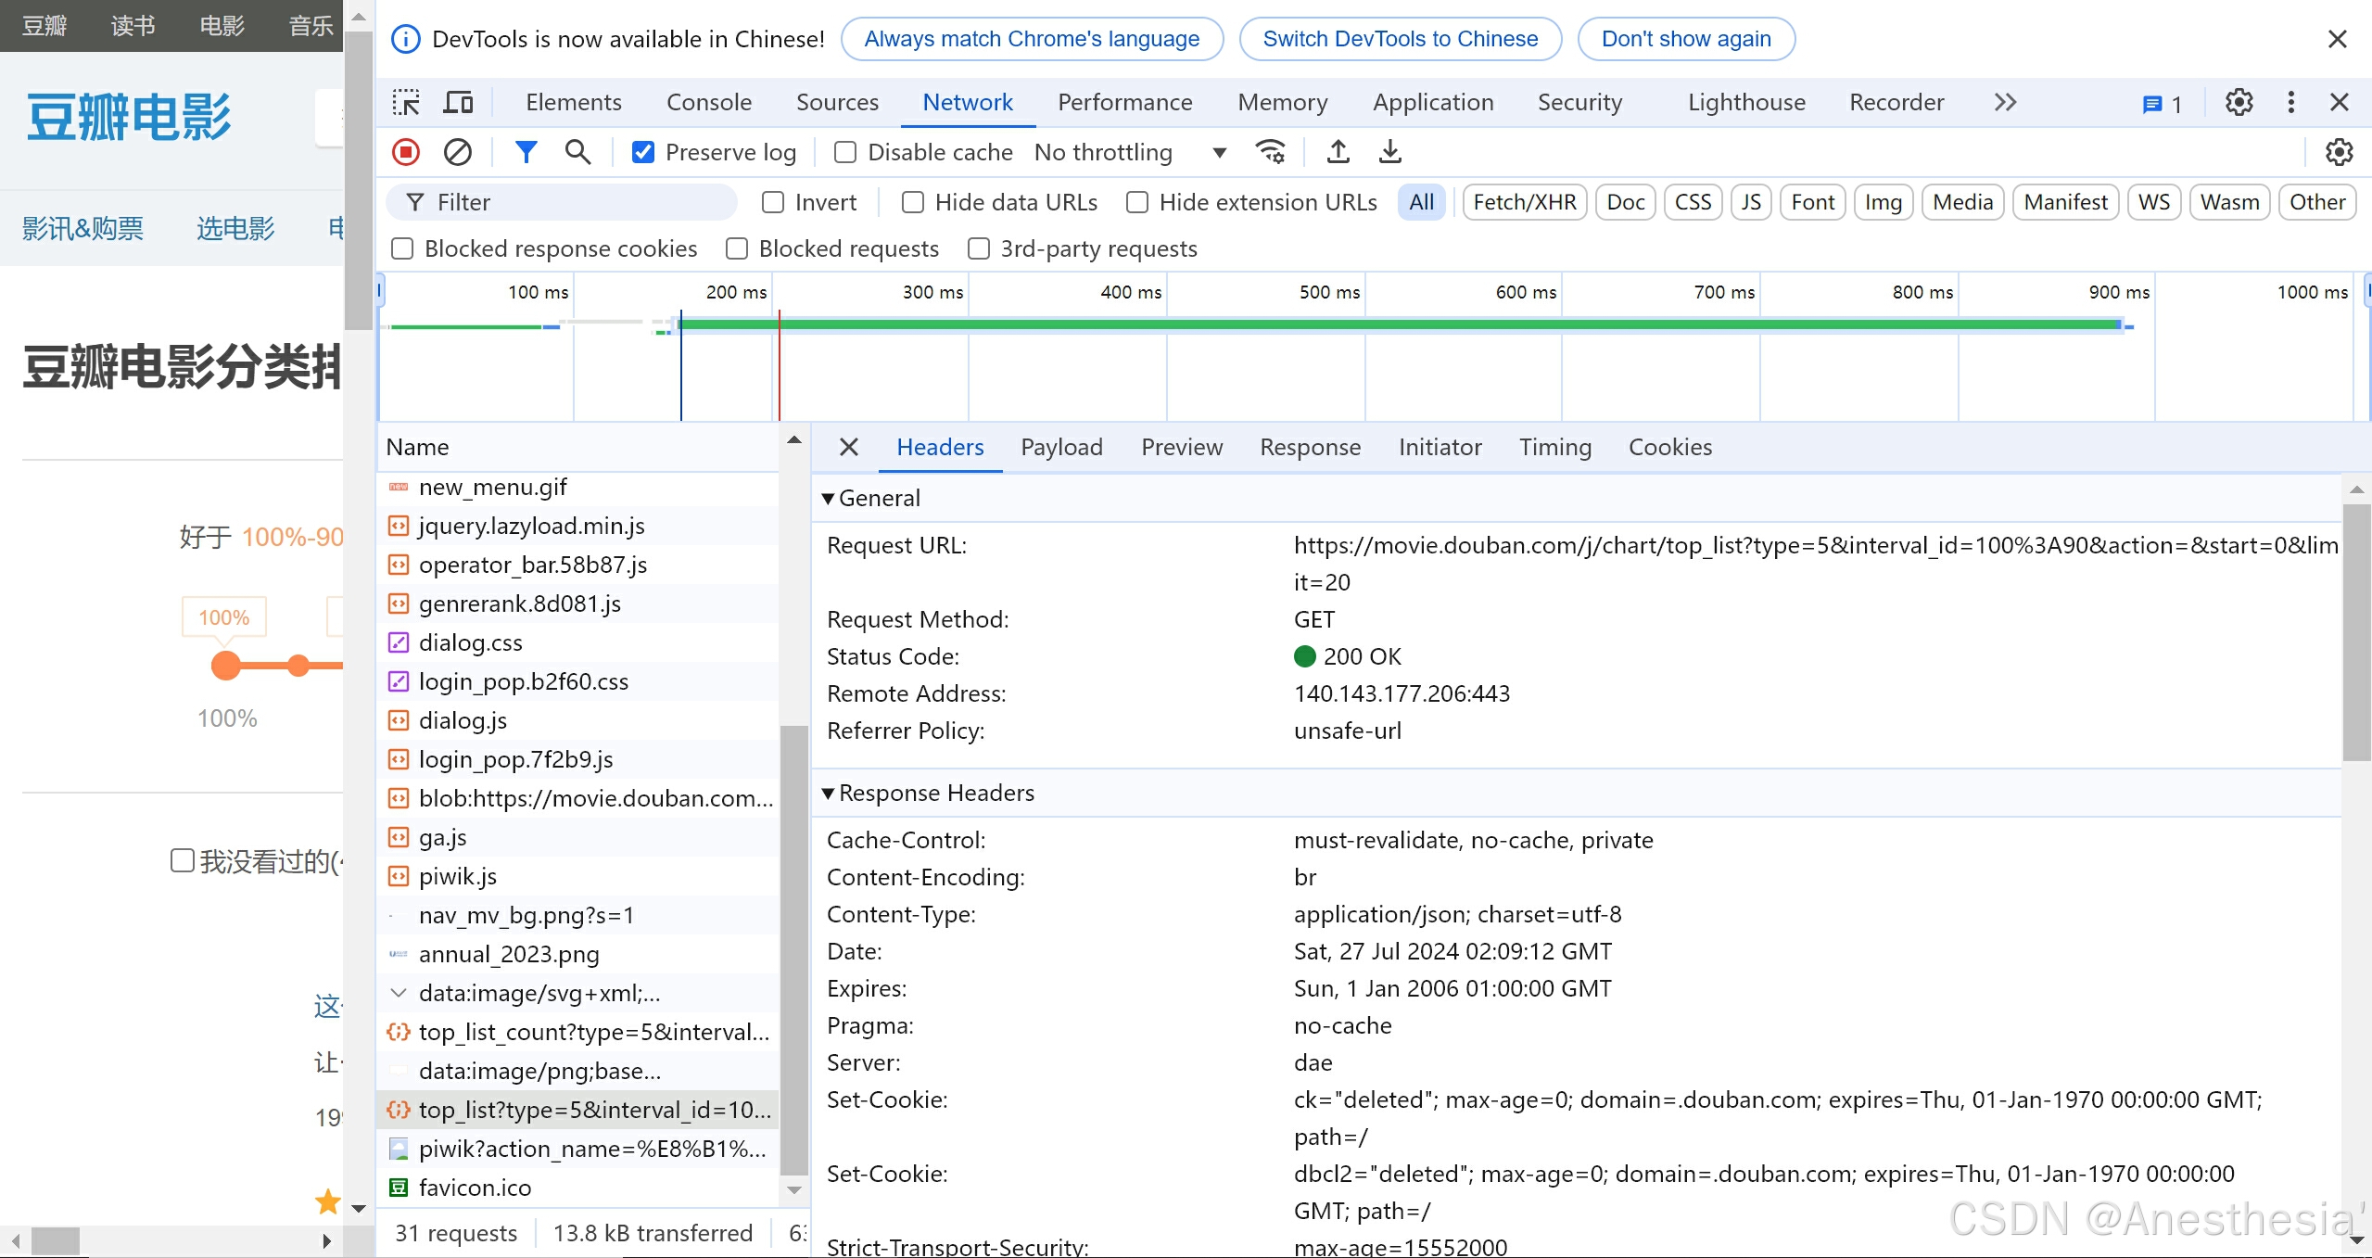Filter requests by Fetch/XHR
The width and height of the screenshot is (2372, 1258).
coord(1525,202)
